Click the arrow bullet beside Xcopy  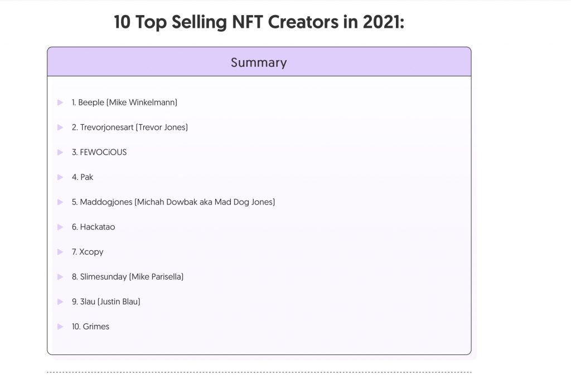(x=60, y=252)
